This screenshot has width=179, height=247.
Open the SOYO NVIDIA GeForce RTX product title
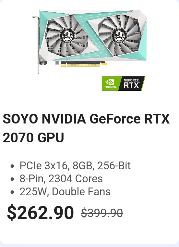coord(86,119)
